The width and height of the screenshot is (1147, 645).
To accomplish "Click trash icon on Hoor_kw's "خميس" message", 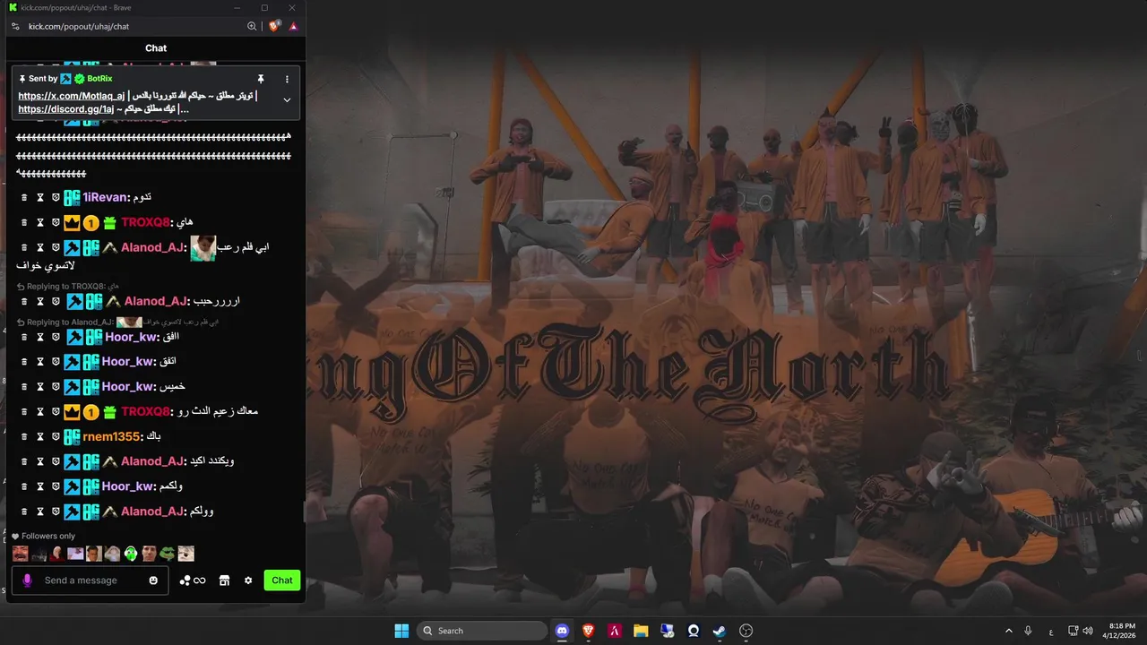I will tap(25, 386).
